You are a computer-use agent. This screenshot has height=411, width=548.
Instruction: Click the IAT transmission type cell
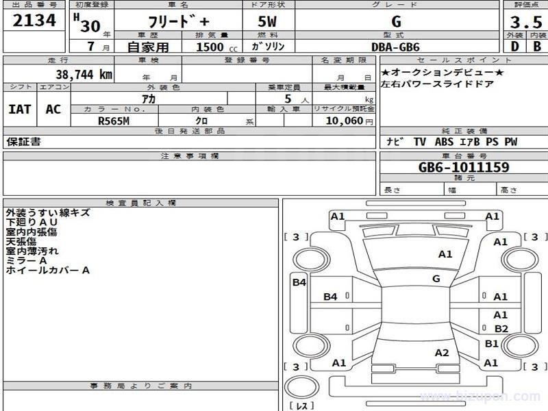pyautogui.click(x=20, y=109)
